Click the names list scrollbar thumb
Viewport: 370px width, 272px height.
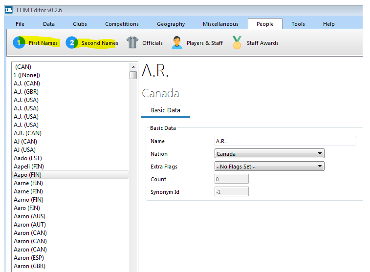pyautogui.click(x=133, y=75)
